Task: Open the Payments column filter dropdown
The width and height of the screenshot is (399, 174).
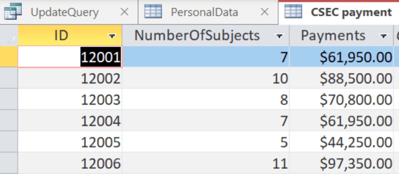Action: pos(383,36)
